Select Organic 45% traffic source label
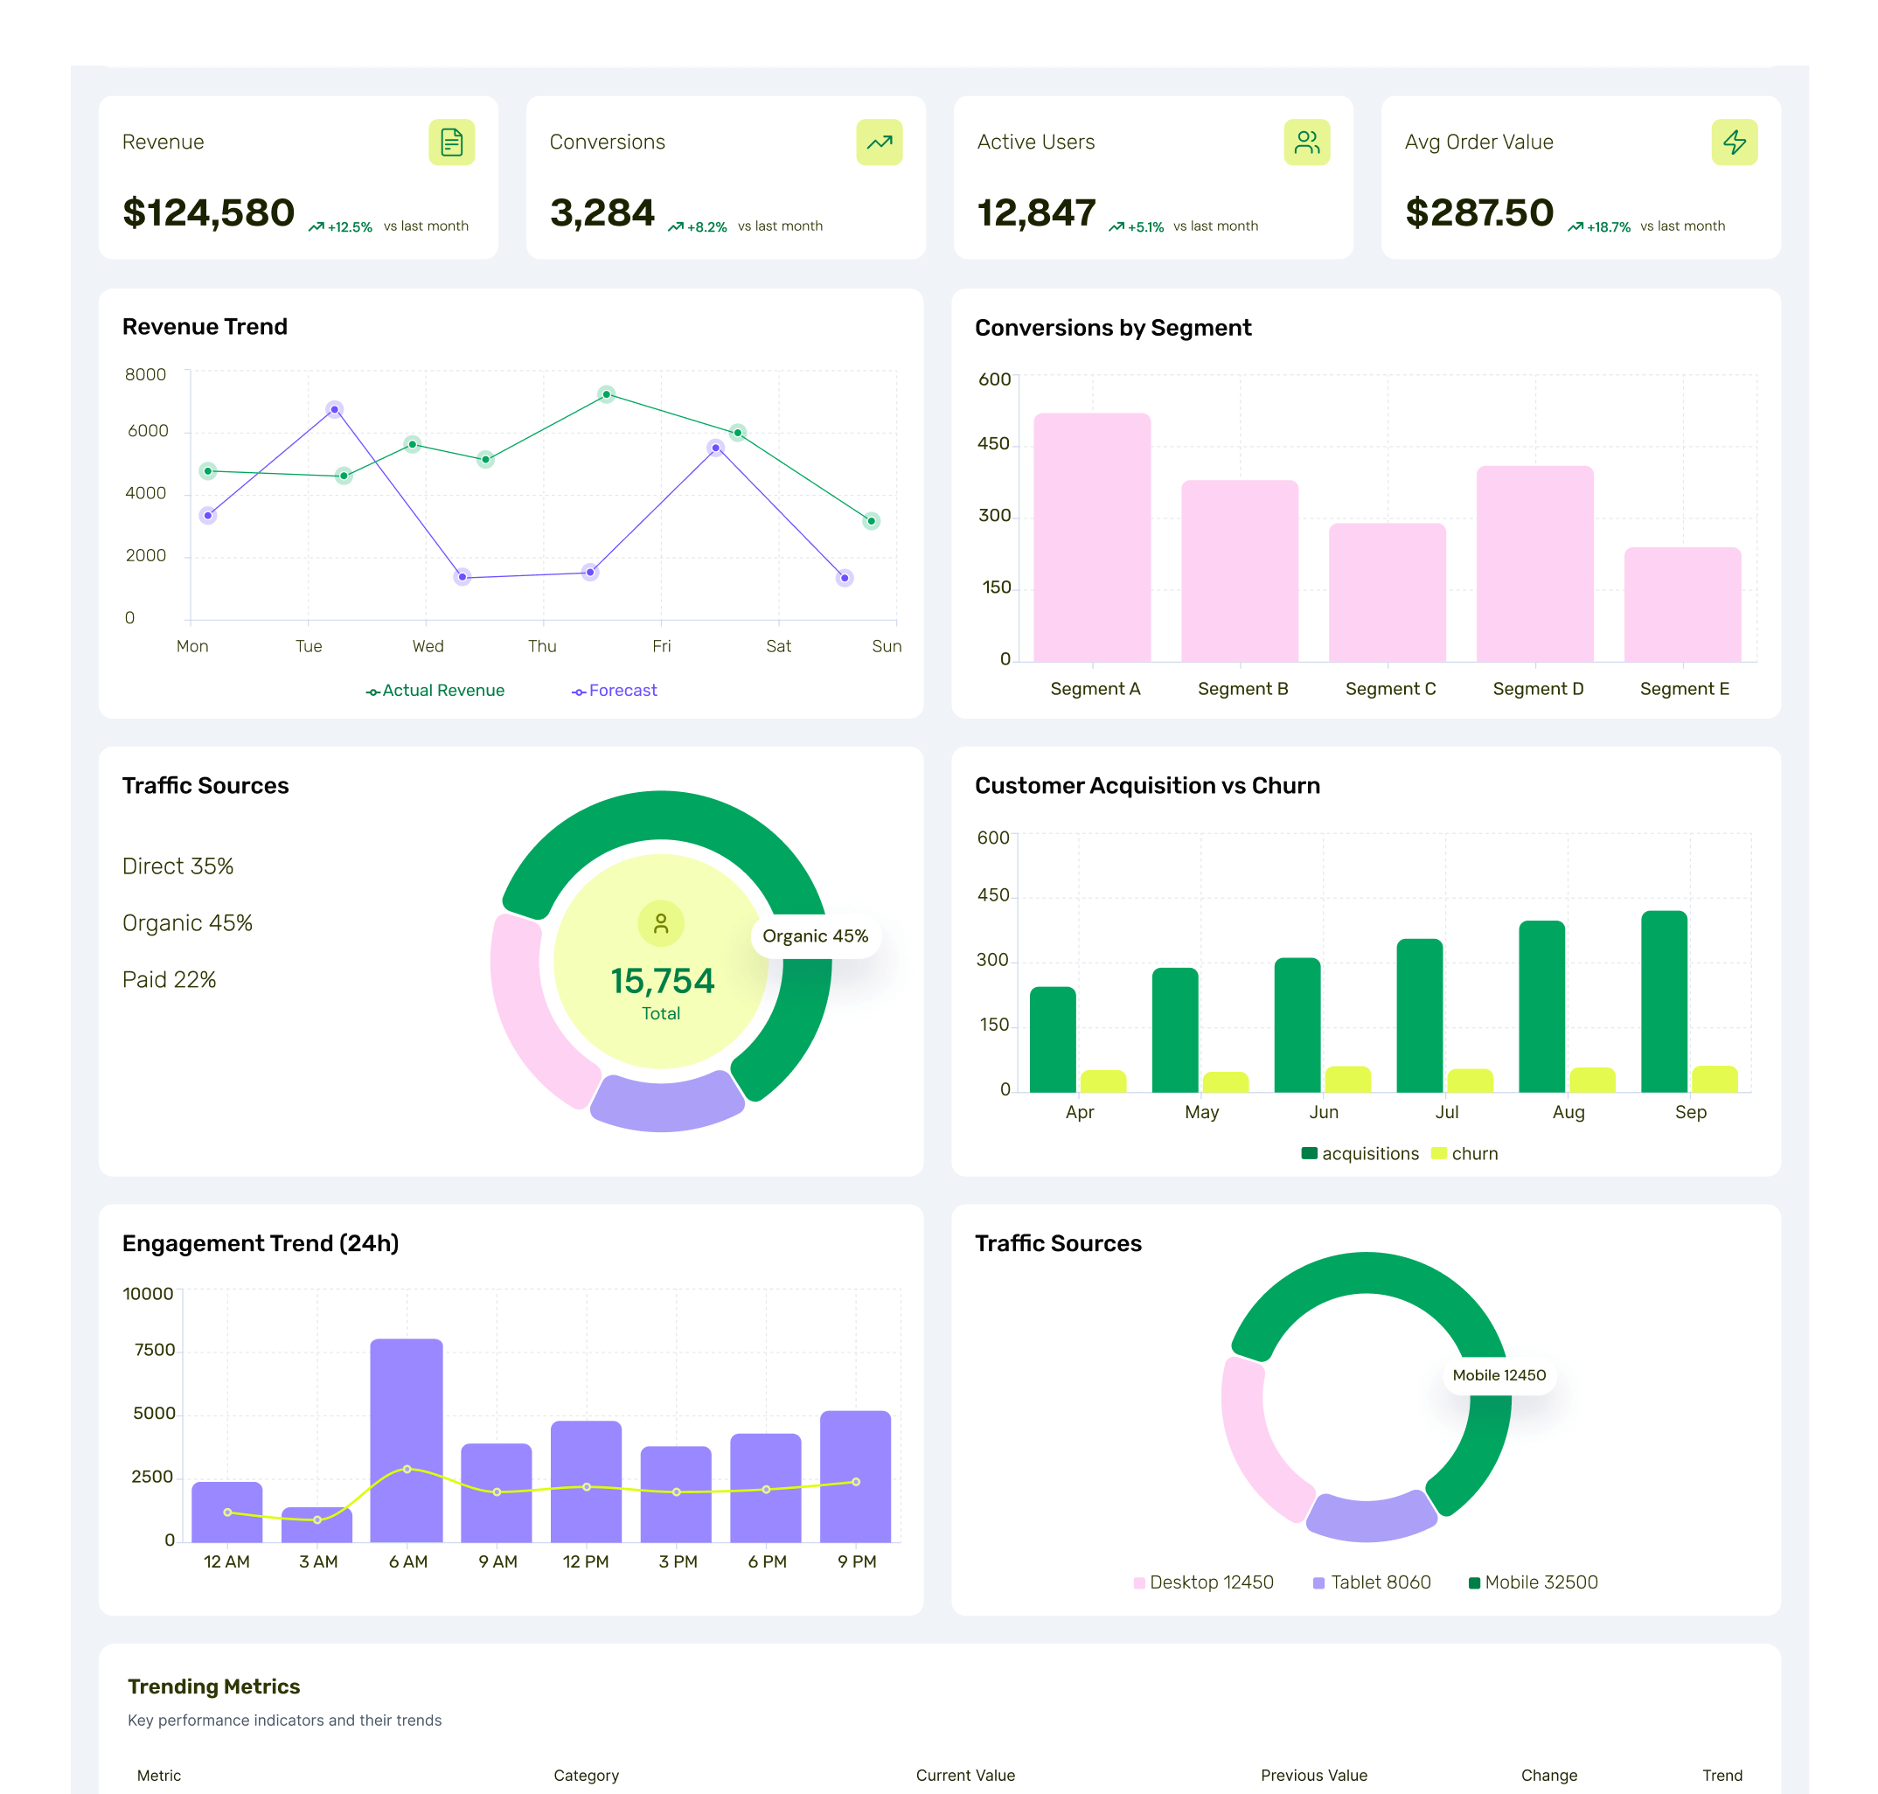 pos(187,923)
